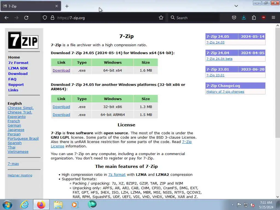Switch language to Portuguese Brazil
Image resolution: width=280 pixels, height=210 pixels.
[x=23, y=139]
